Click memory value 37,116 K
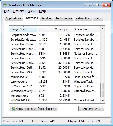 click(x=64, y=63)
